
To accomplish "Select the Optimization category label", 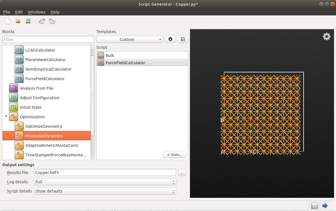I will [x=32, y=117].
